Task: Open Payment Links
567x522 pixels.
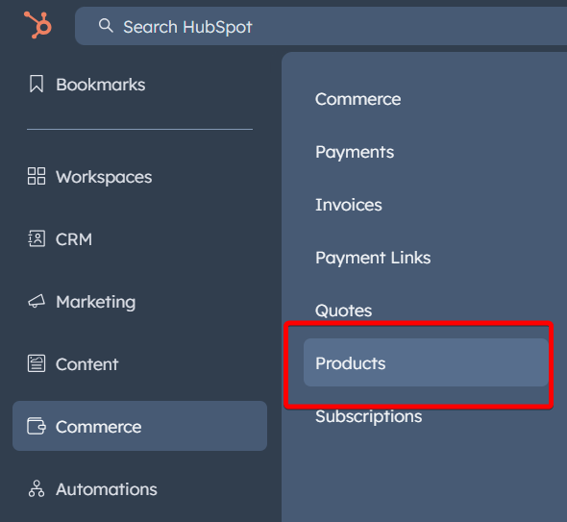Action: pyautogui.click(x=373, y=258)
